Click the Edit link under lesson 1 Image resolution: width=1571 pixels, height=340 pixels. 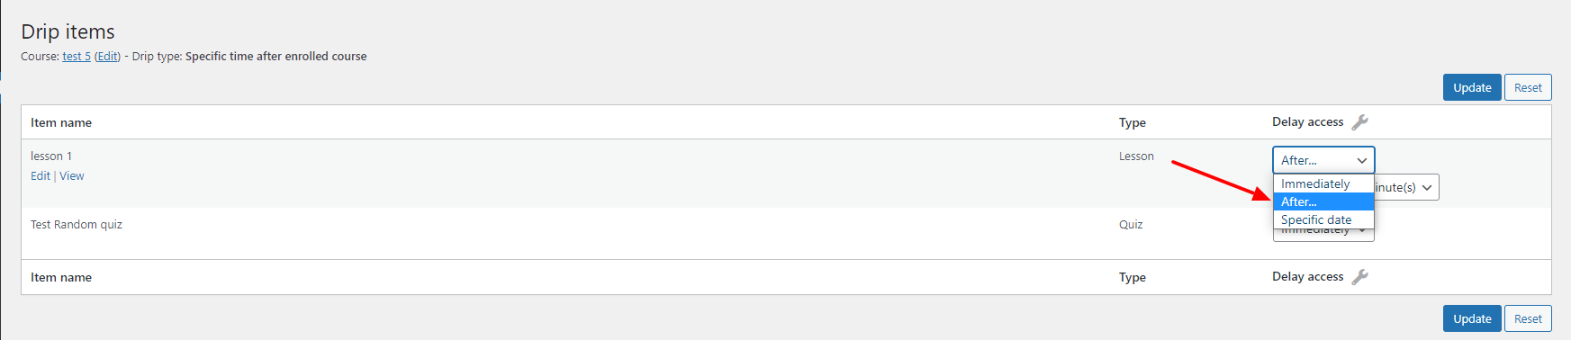coord(41,176)
